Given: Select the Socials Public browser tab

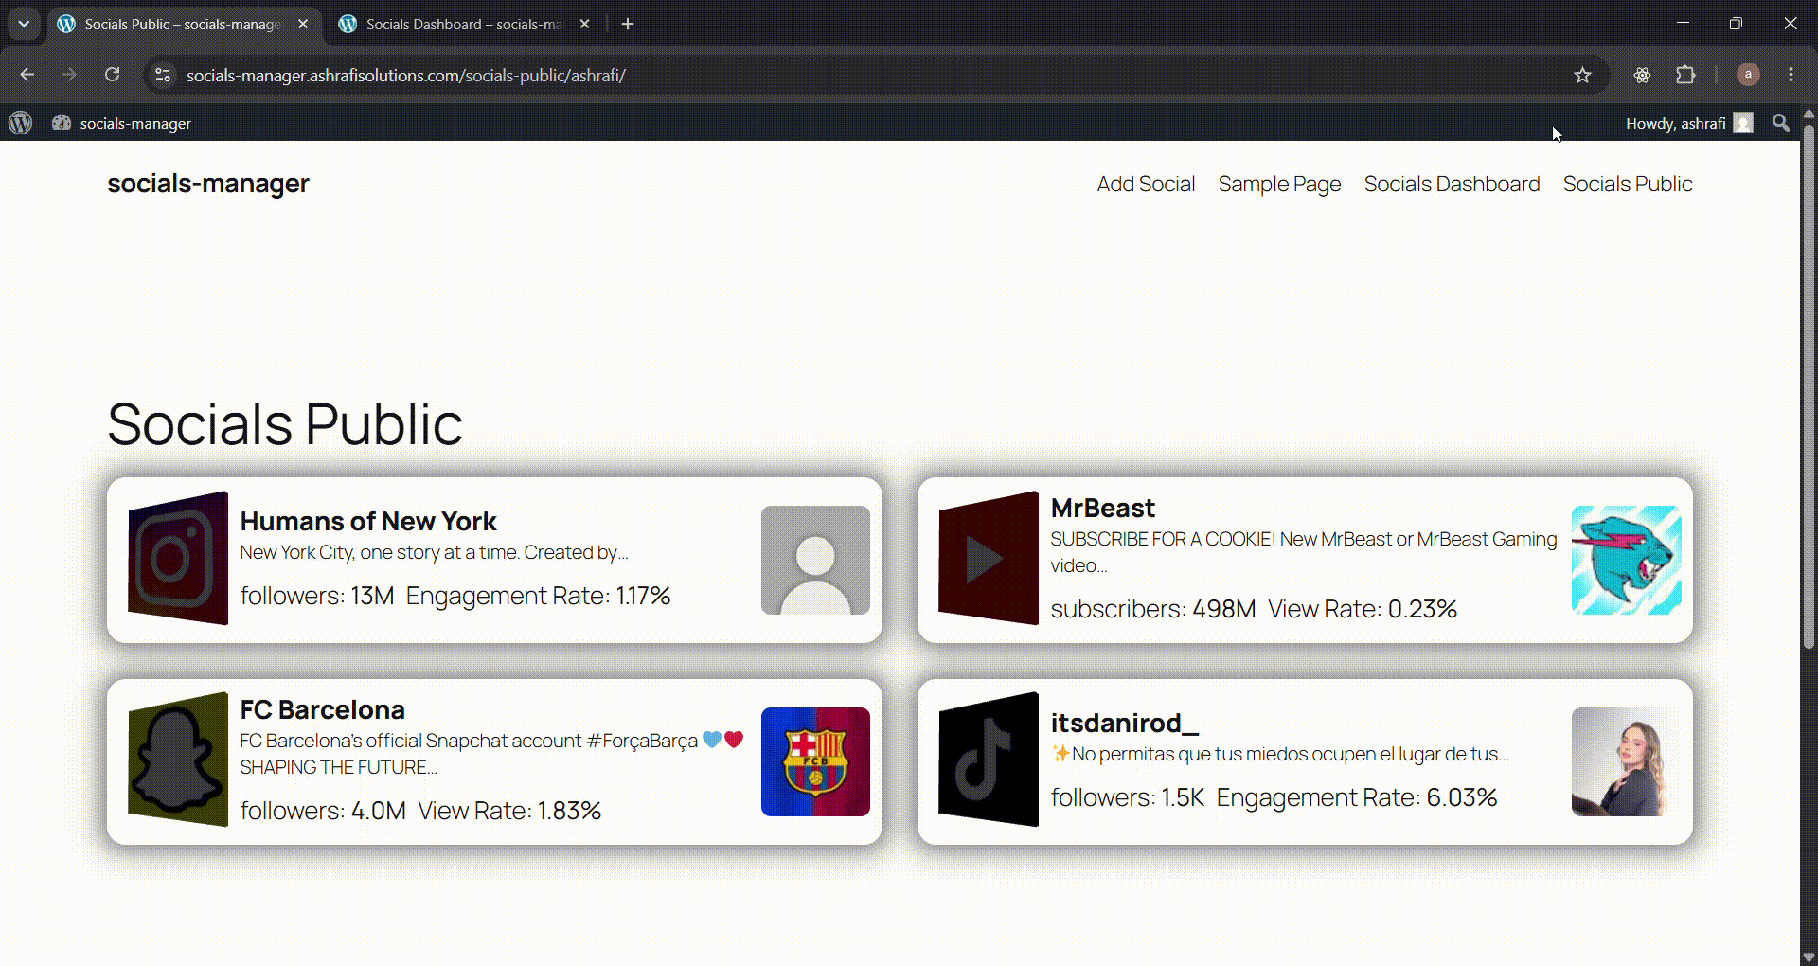Looking at the screenshot, I should pos(182,24).
